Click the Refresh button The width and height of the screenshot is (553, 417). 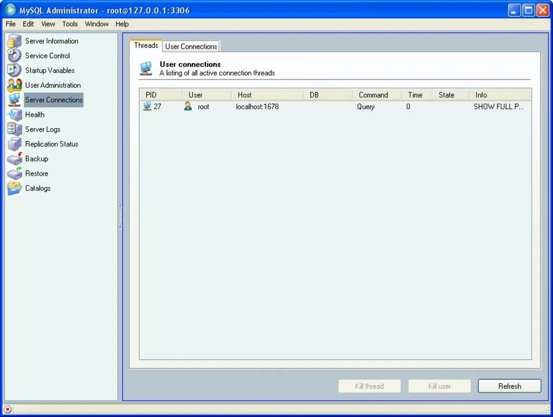509,386
